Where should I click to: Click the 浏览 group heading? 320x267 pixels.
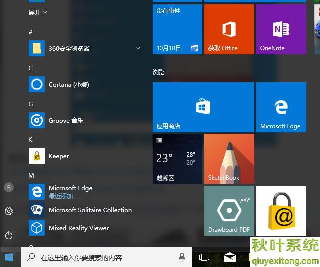(159, 72)
